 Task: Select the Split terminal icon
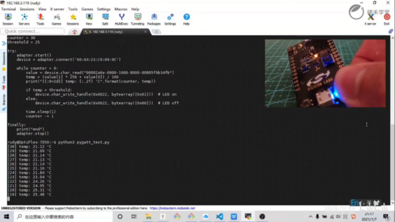click(x=105, y=19)
